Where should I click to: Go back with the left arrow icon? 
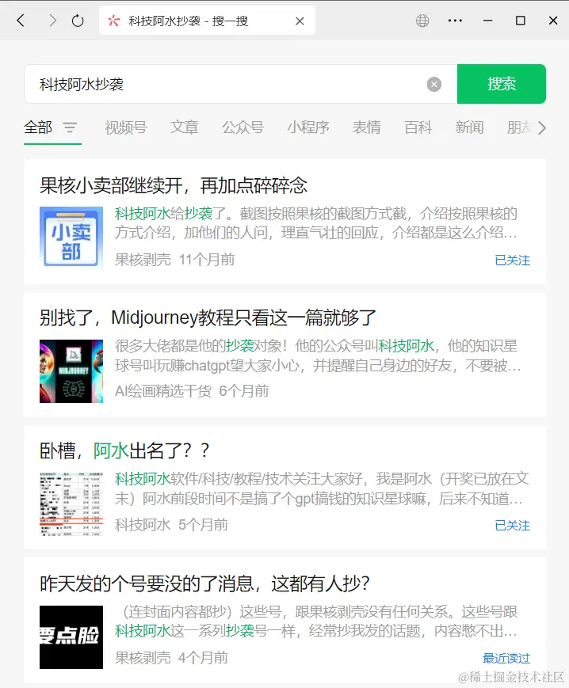20,20
